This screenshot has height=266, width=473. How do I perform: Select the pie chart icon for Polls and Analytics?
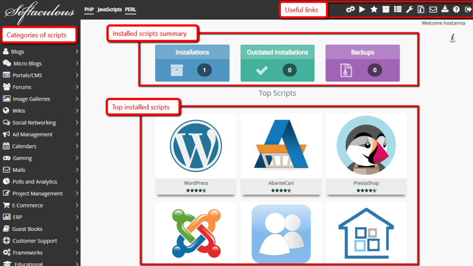coord(6,181)
